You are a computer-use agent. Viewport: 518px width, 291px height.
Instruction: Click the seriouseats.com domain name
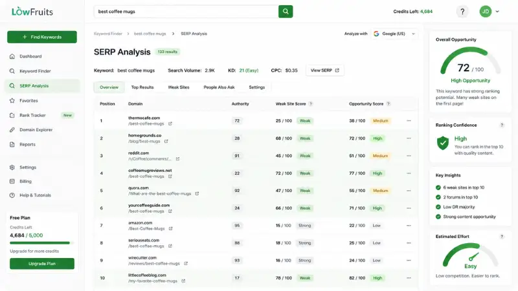[x=144, y=240]
